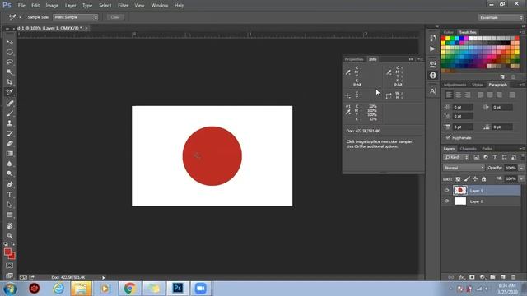Select the Type tool
This screenshot has height=296, width=527.
pos(9,195)
